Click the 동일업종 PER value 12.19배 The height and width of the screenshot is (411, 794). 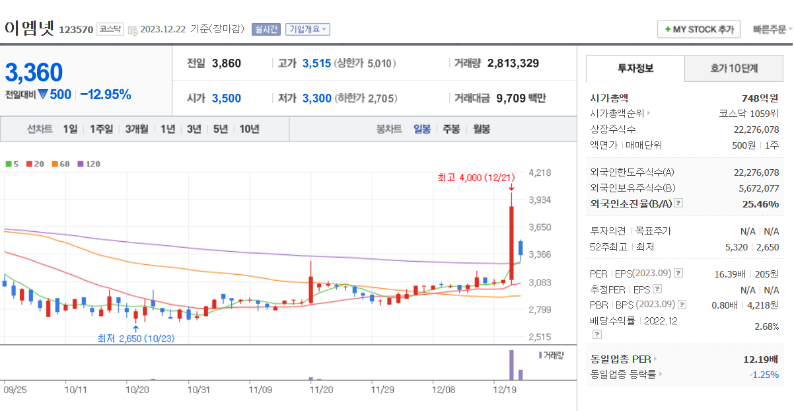(761, 359)
